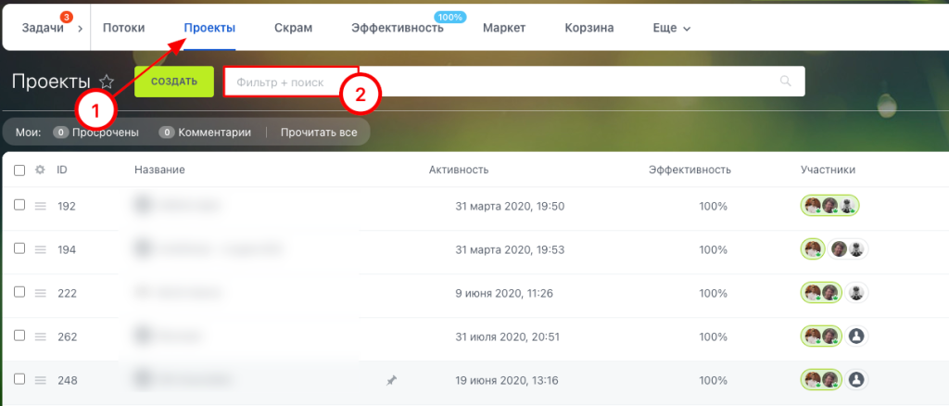
Task: Toggle the select-all checkbox in header
Action: pos(19,170)
